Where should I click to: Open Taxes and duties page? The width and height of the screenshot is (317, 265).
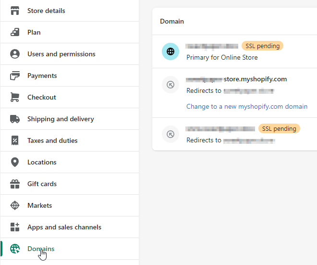click(70, 140)
